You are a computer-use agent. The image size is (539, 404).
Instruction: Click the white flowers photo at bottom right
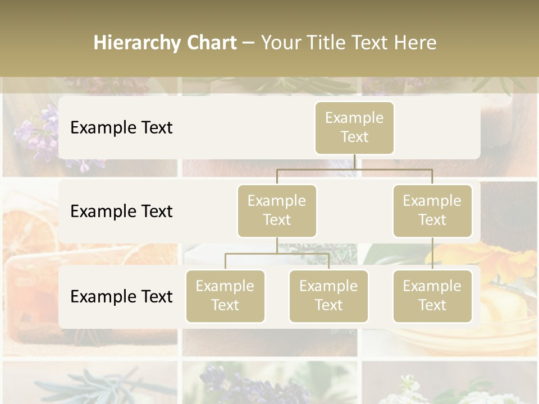tap(449, 387)
